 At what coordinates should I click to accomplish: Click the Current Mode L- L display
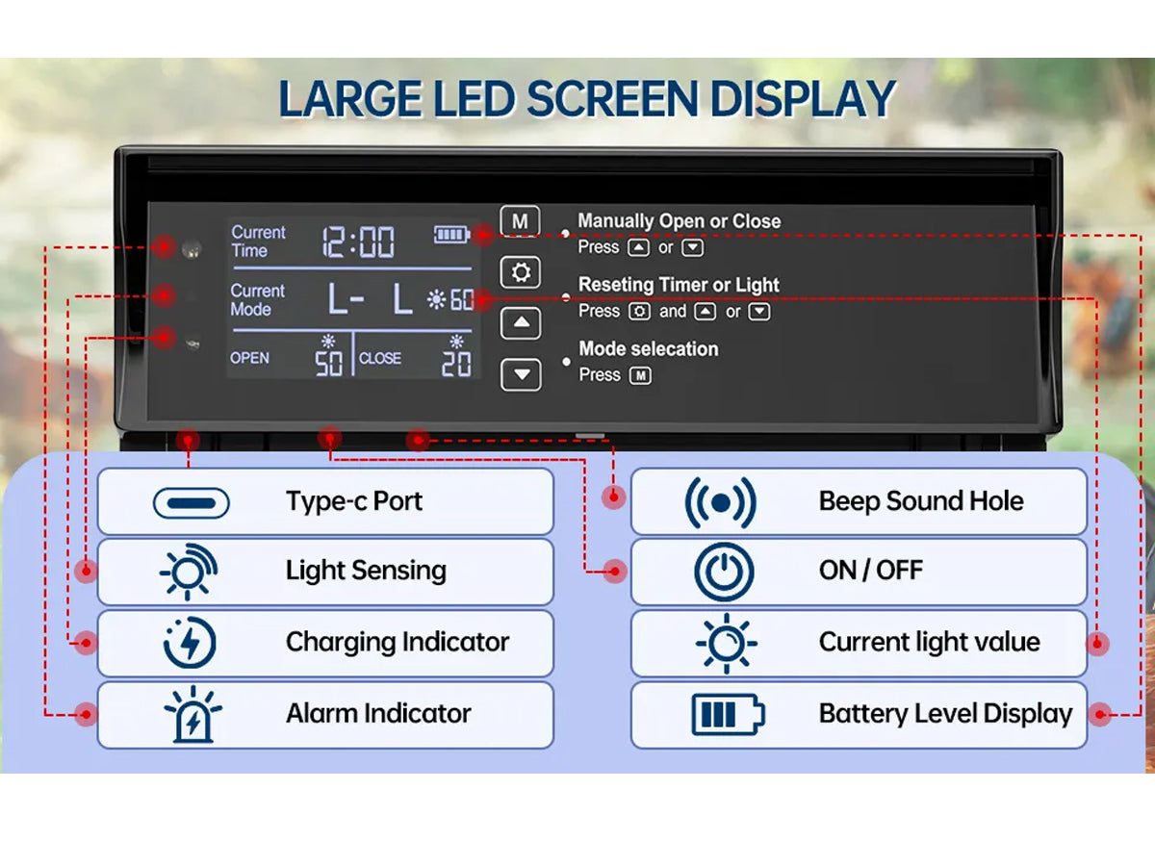coord(370,301)
